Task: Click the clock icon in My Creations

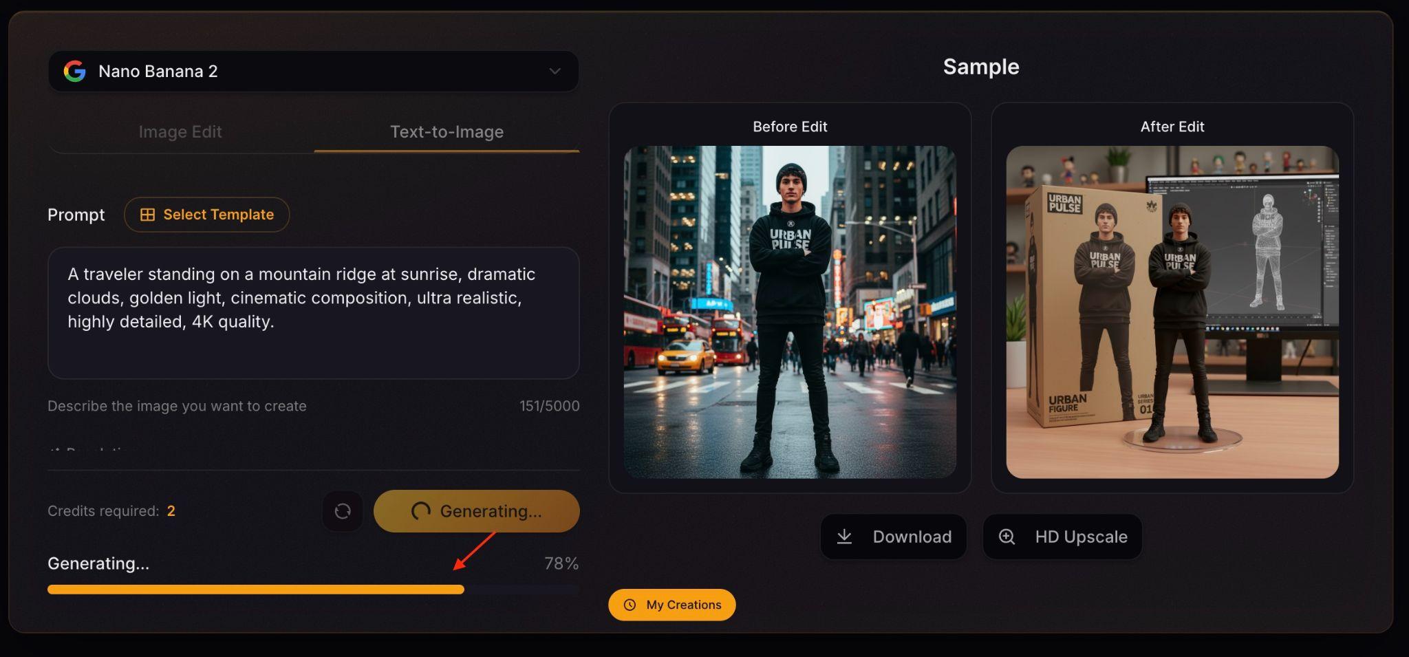Action: [x=630, y=605]
